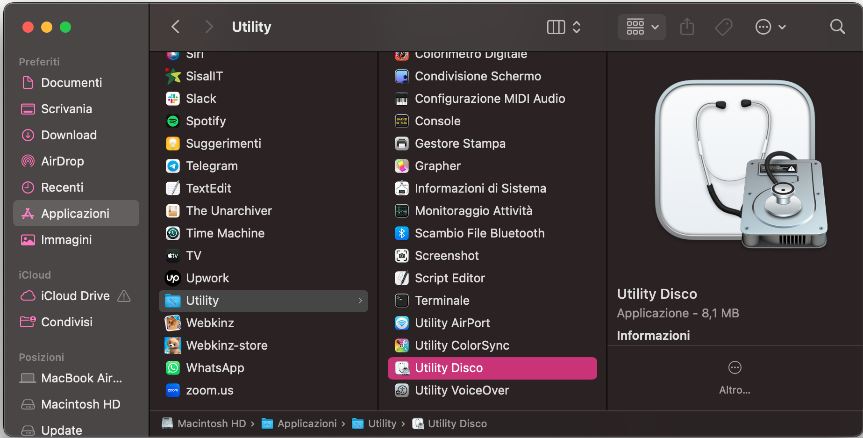Click the iCloud Drive warning triangle icon
This screenshot has width=863, height=438.
pos(124,296)
